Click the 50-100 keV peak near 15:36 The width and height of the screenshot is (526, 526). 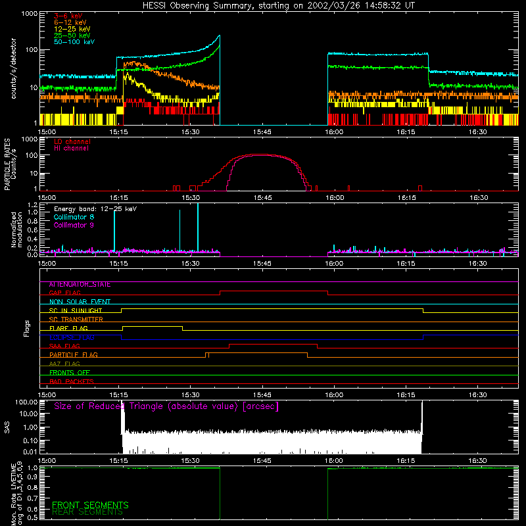pyautogui.click(x=220, y=36)
